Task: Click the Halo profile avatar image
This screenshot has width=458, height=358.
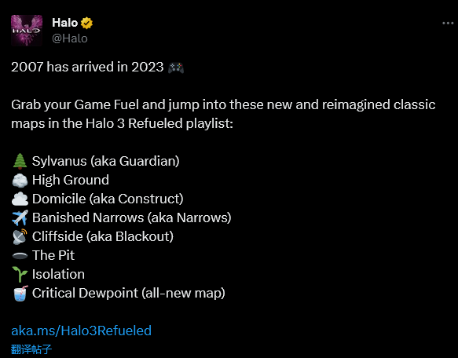Action: click(x=27, y=31)
